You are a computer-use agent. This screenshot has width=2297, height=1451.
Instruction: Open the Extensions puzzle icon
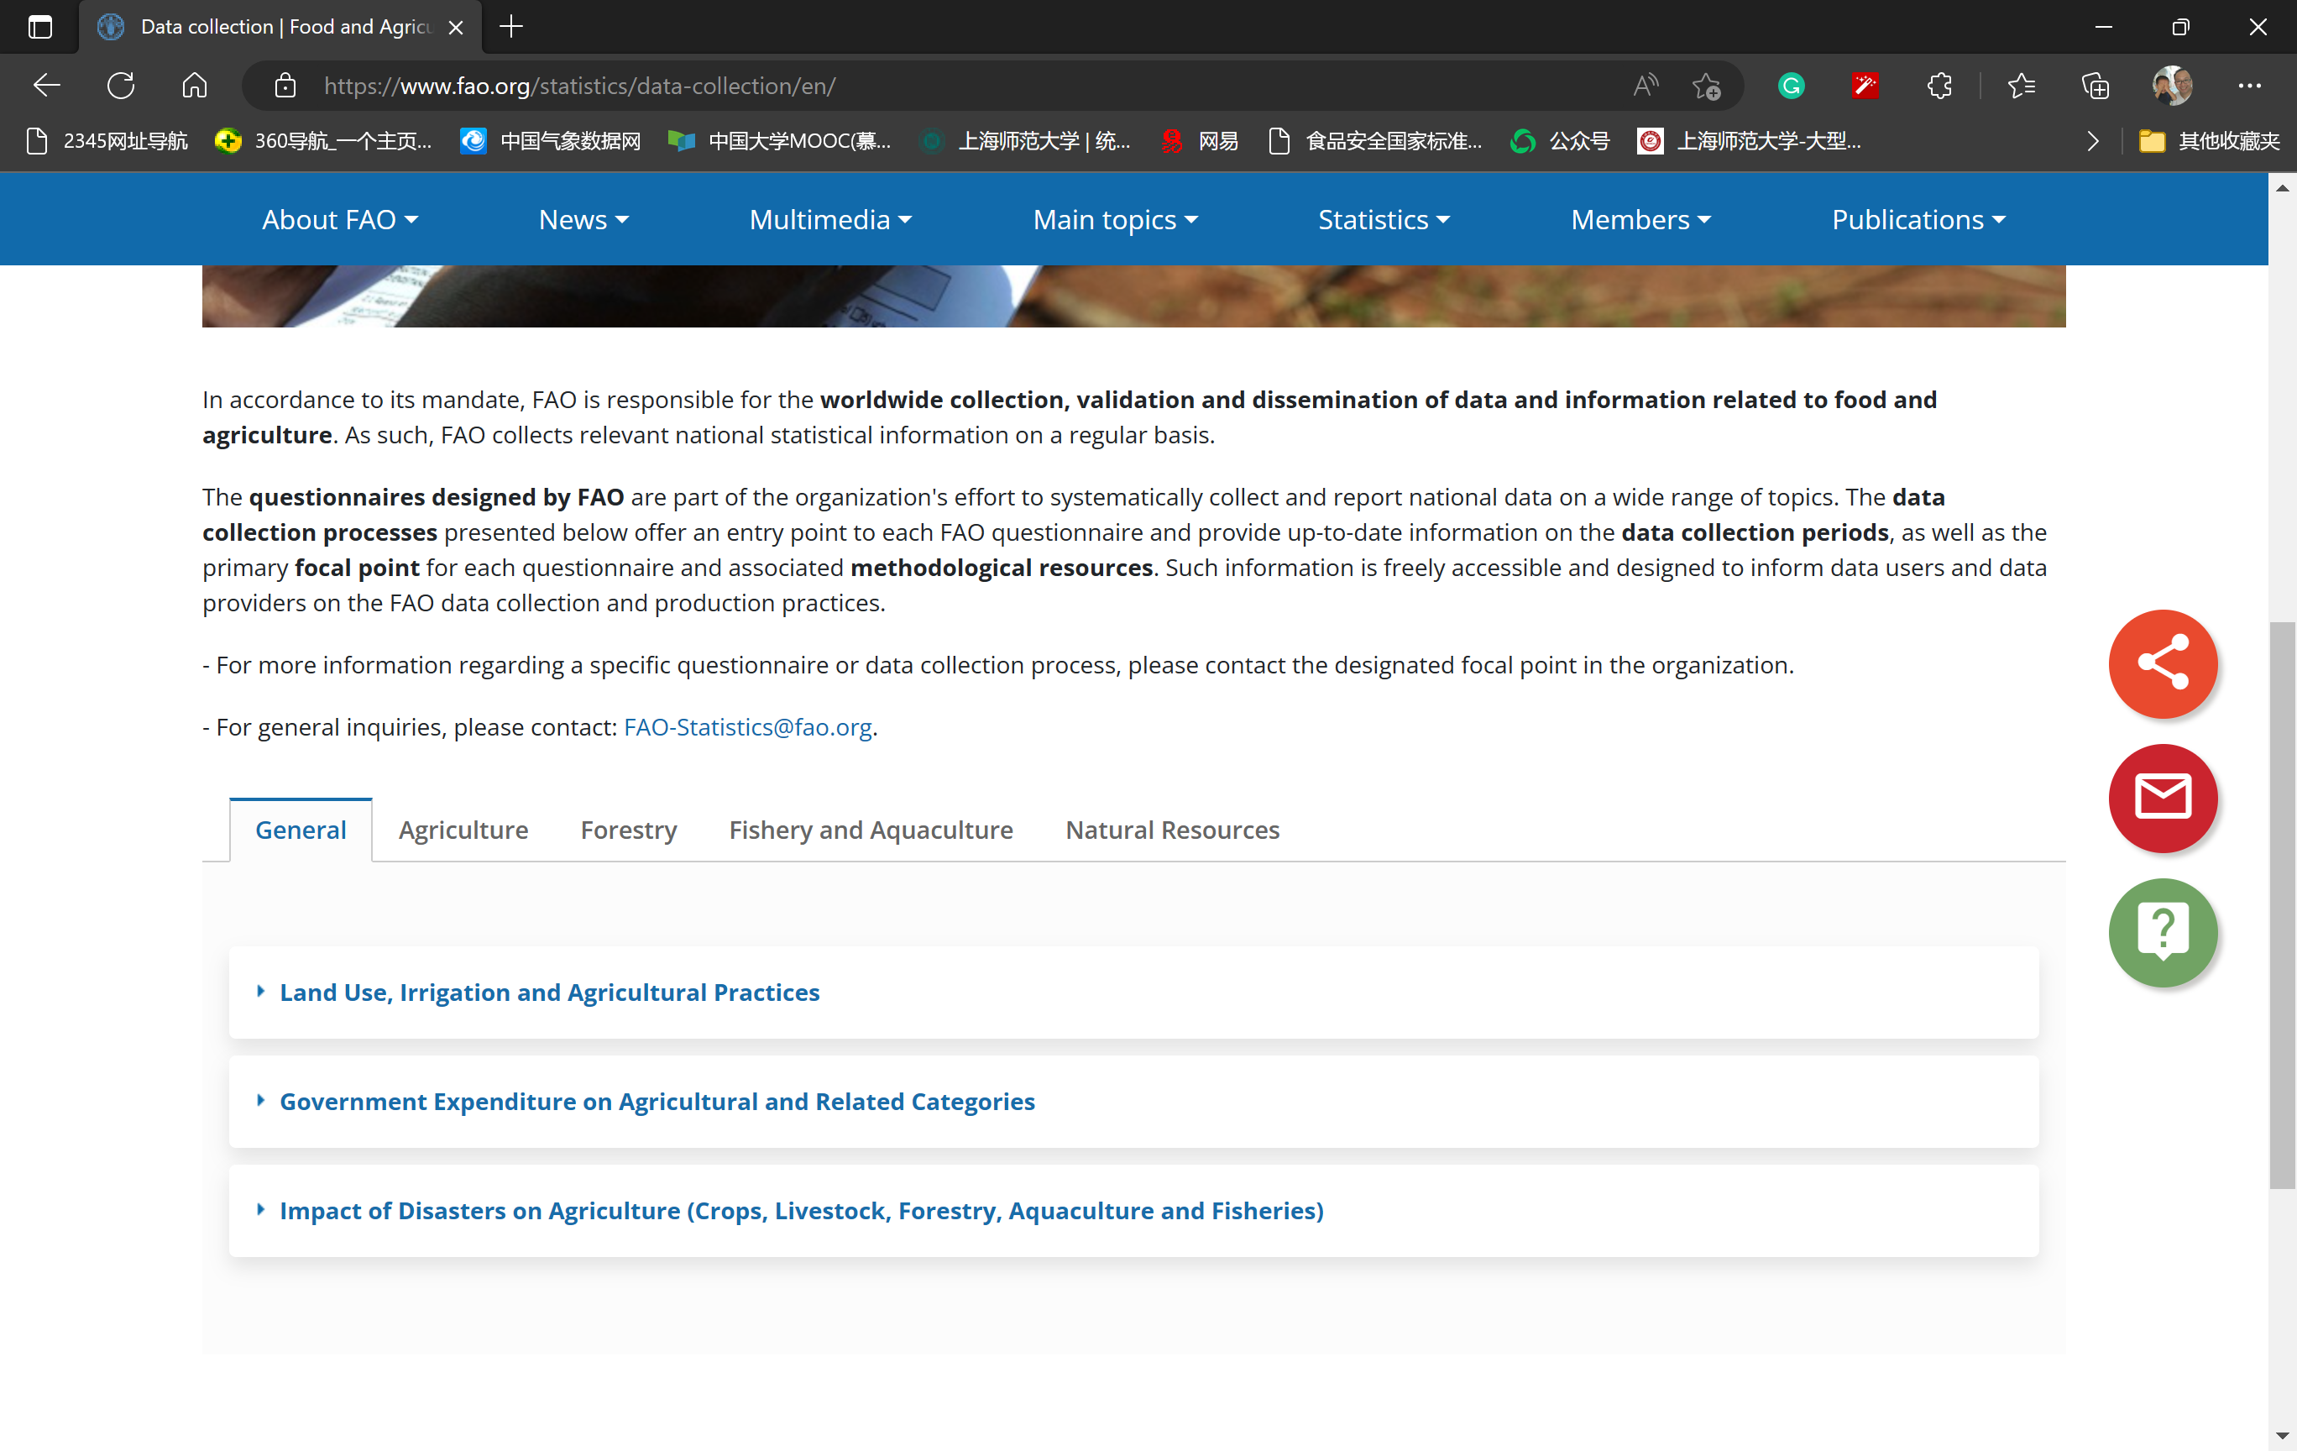[x=1939, y=86]
